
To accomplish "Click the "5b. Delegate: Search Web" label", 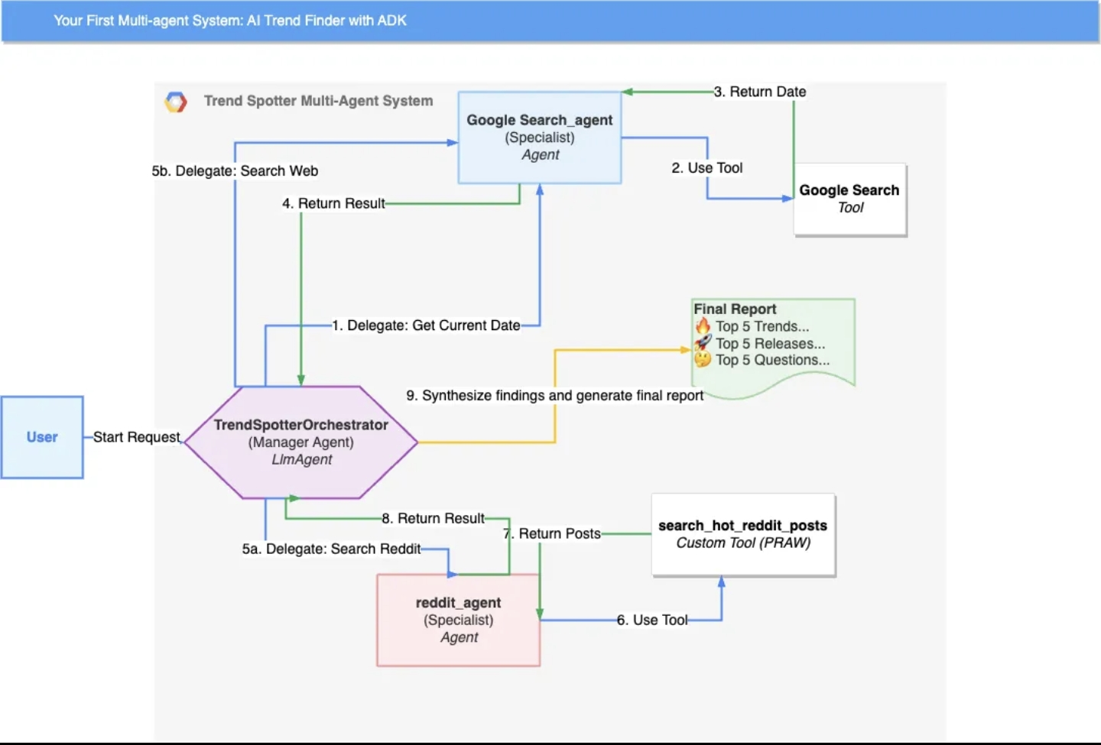I will point(235,171).
